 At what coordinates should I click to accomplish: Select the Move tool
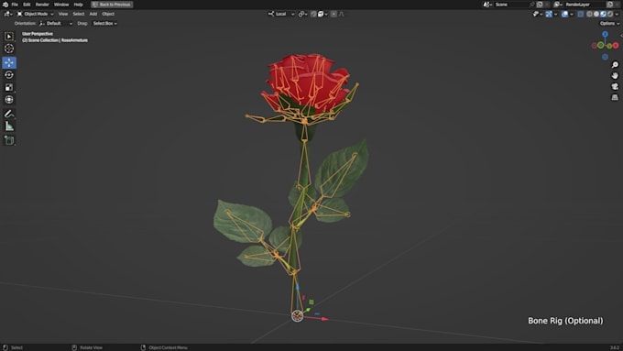[x=9, y=62]
